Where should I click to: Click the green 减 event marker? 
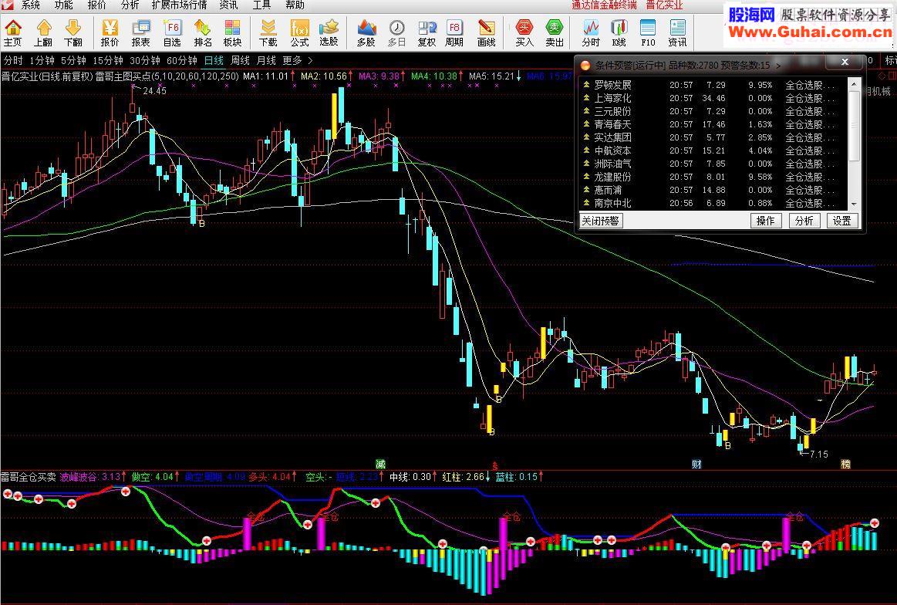tap(380, 465)
